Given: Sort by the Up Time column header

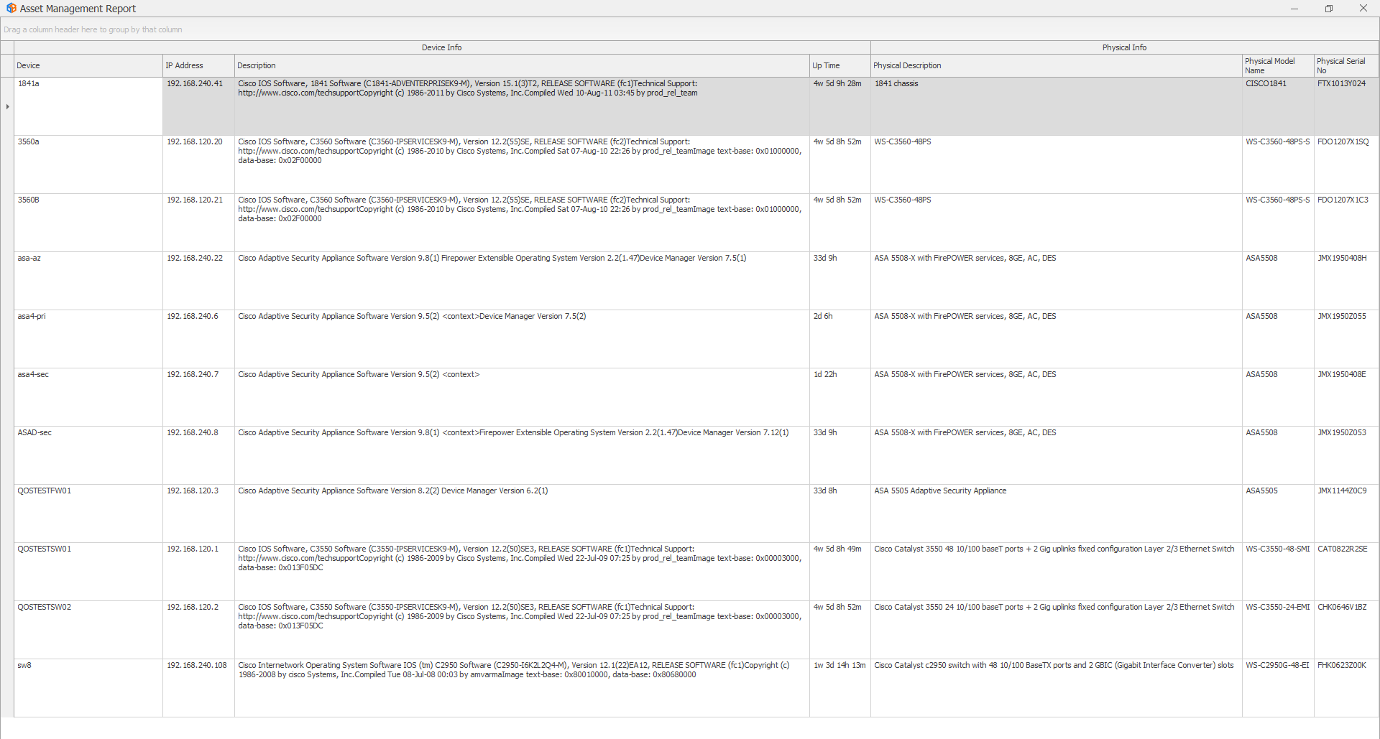Looking at the screenshot, I should pos(840,65).
